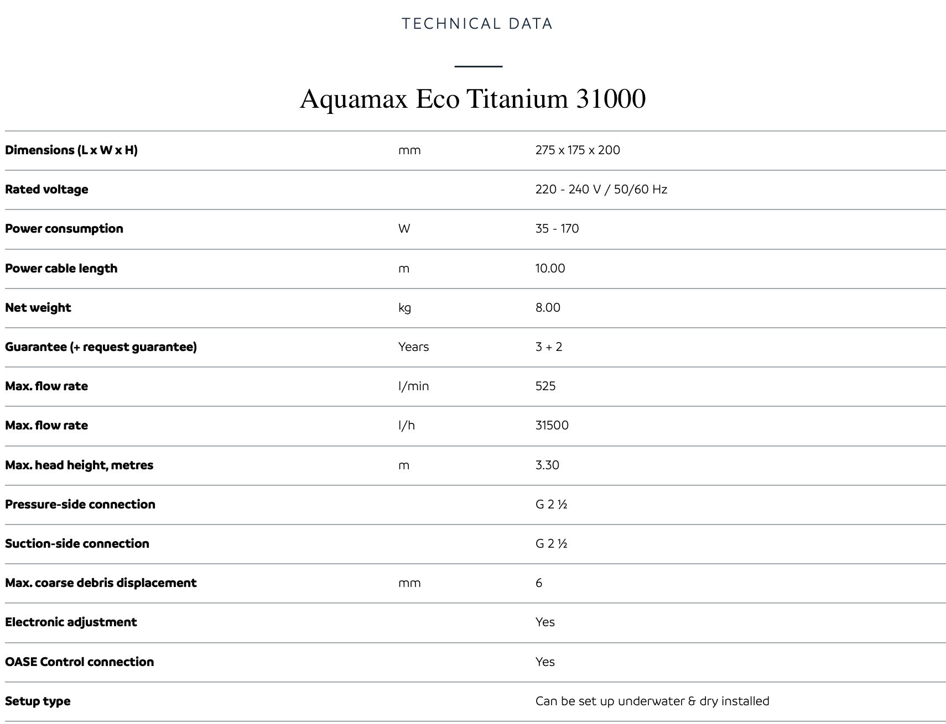Click the Dimensions (L x W x H) label
Screen dimensions: 946x724
pos(71,150)
